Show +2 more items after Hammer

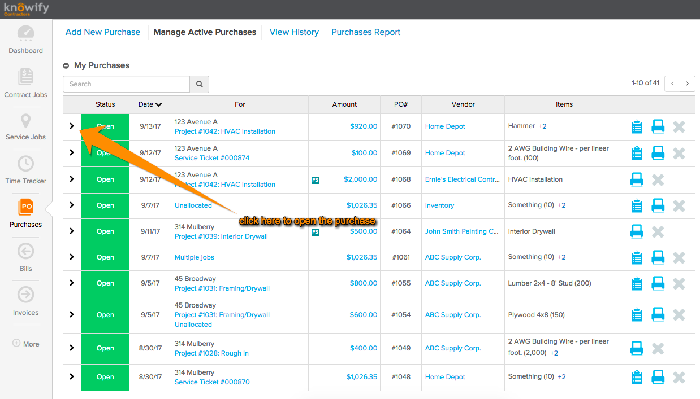(x=543, y=126)
